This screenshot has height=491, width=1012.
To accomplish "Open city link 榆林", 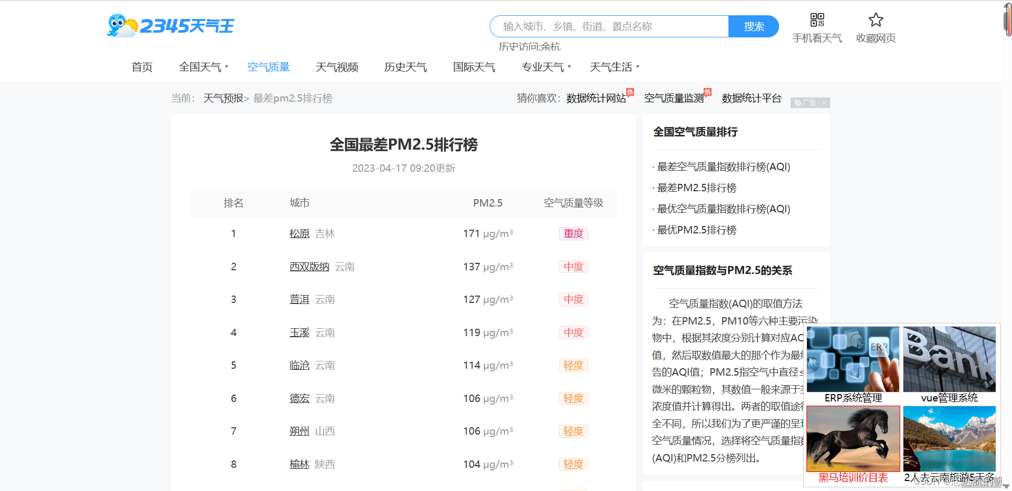I will pos(299,464).
